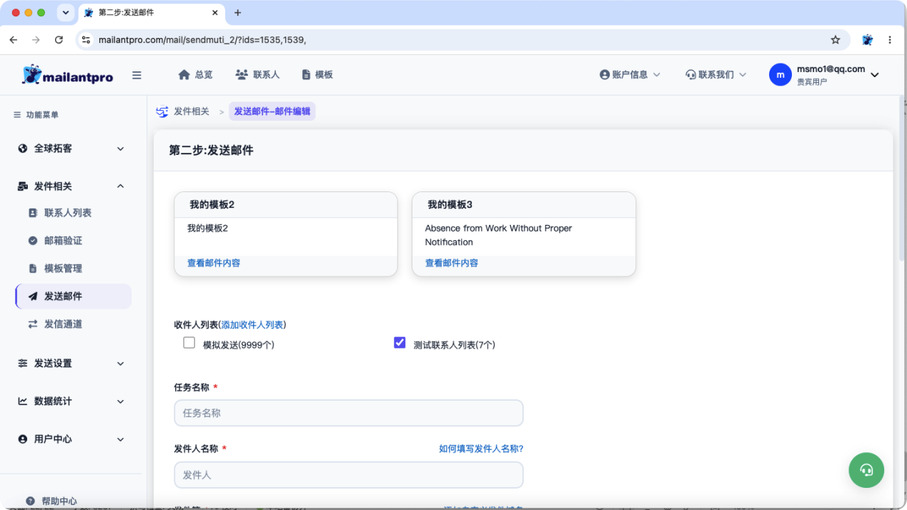
Task: Uncheck the 测试联系人列表(7个) checkbox
Action: point(400,343)
